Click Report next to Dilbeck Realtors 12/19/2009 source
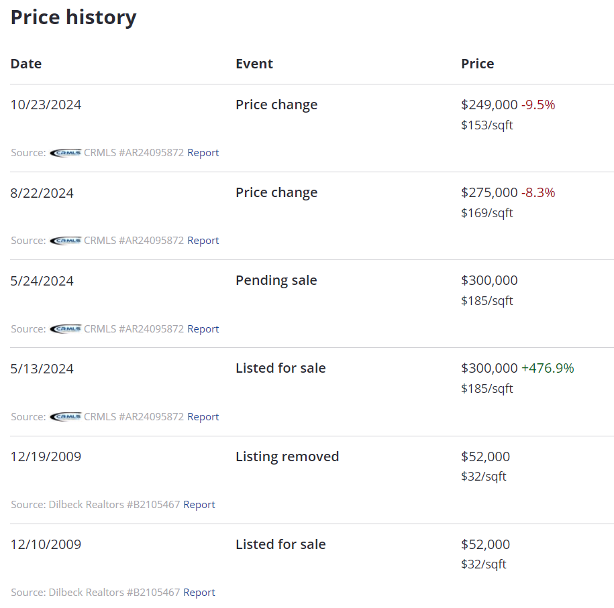This screenshot has width=614, height=608. (199, 505)
